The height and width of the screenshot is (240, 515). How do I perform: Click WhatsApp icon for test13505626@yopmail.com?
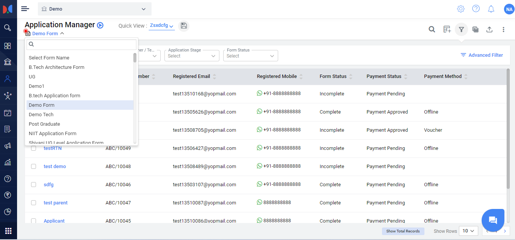click(260, 111)
